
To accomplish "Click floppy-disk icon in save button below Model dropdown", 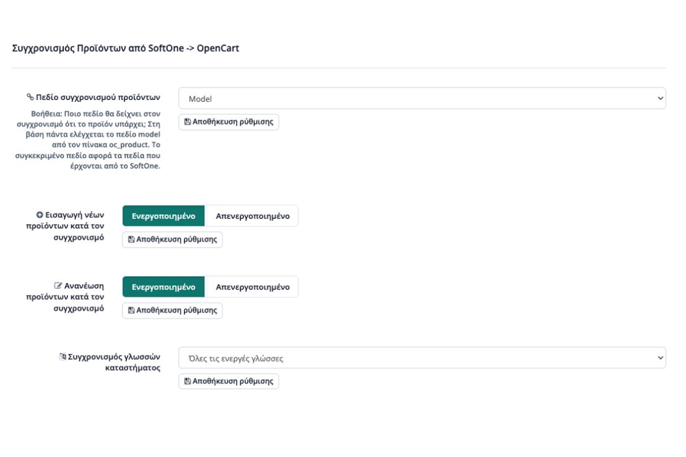I will 188,122.
